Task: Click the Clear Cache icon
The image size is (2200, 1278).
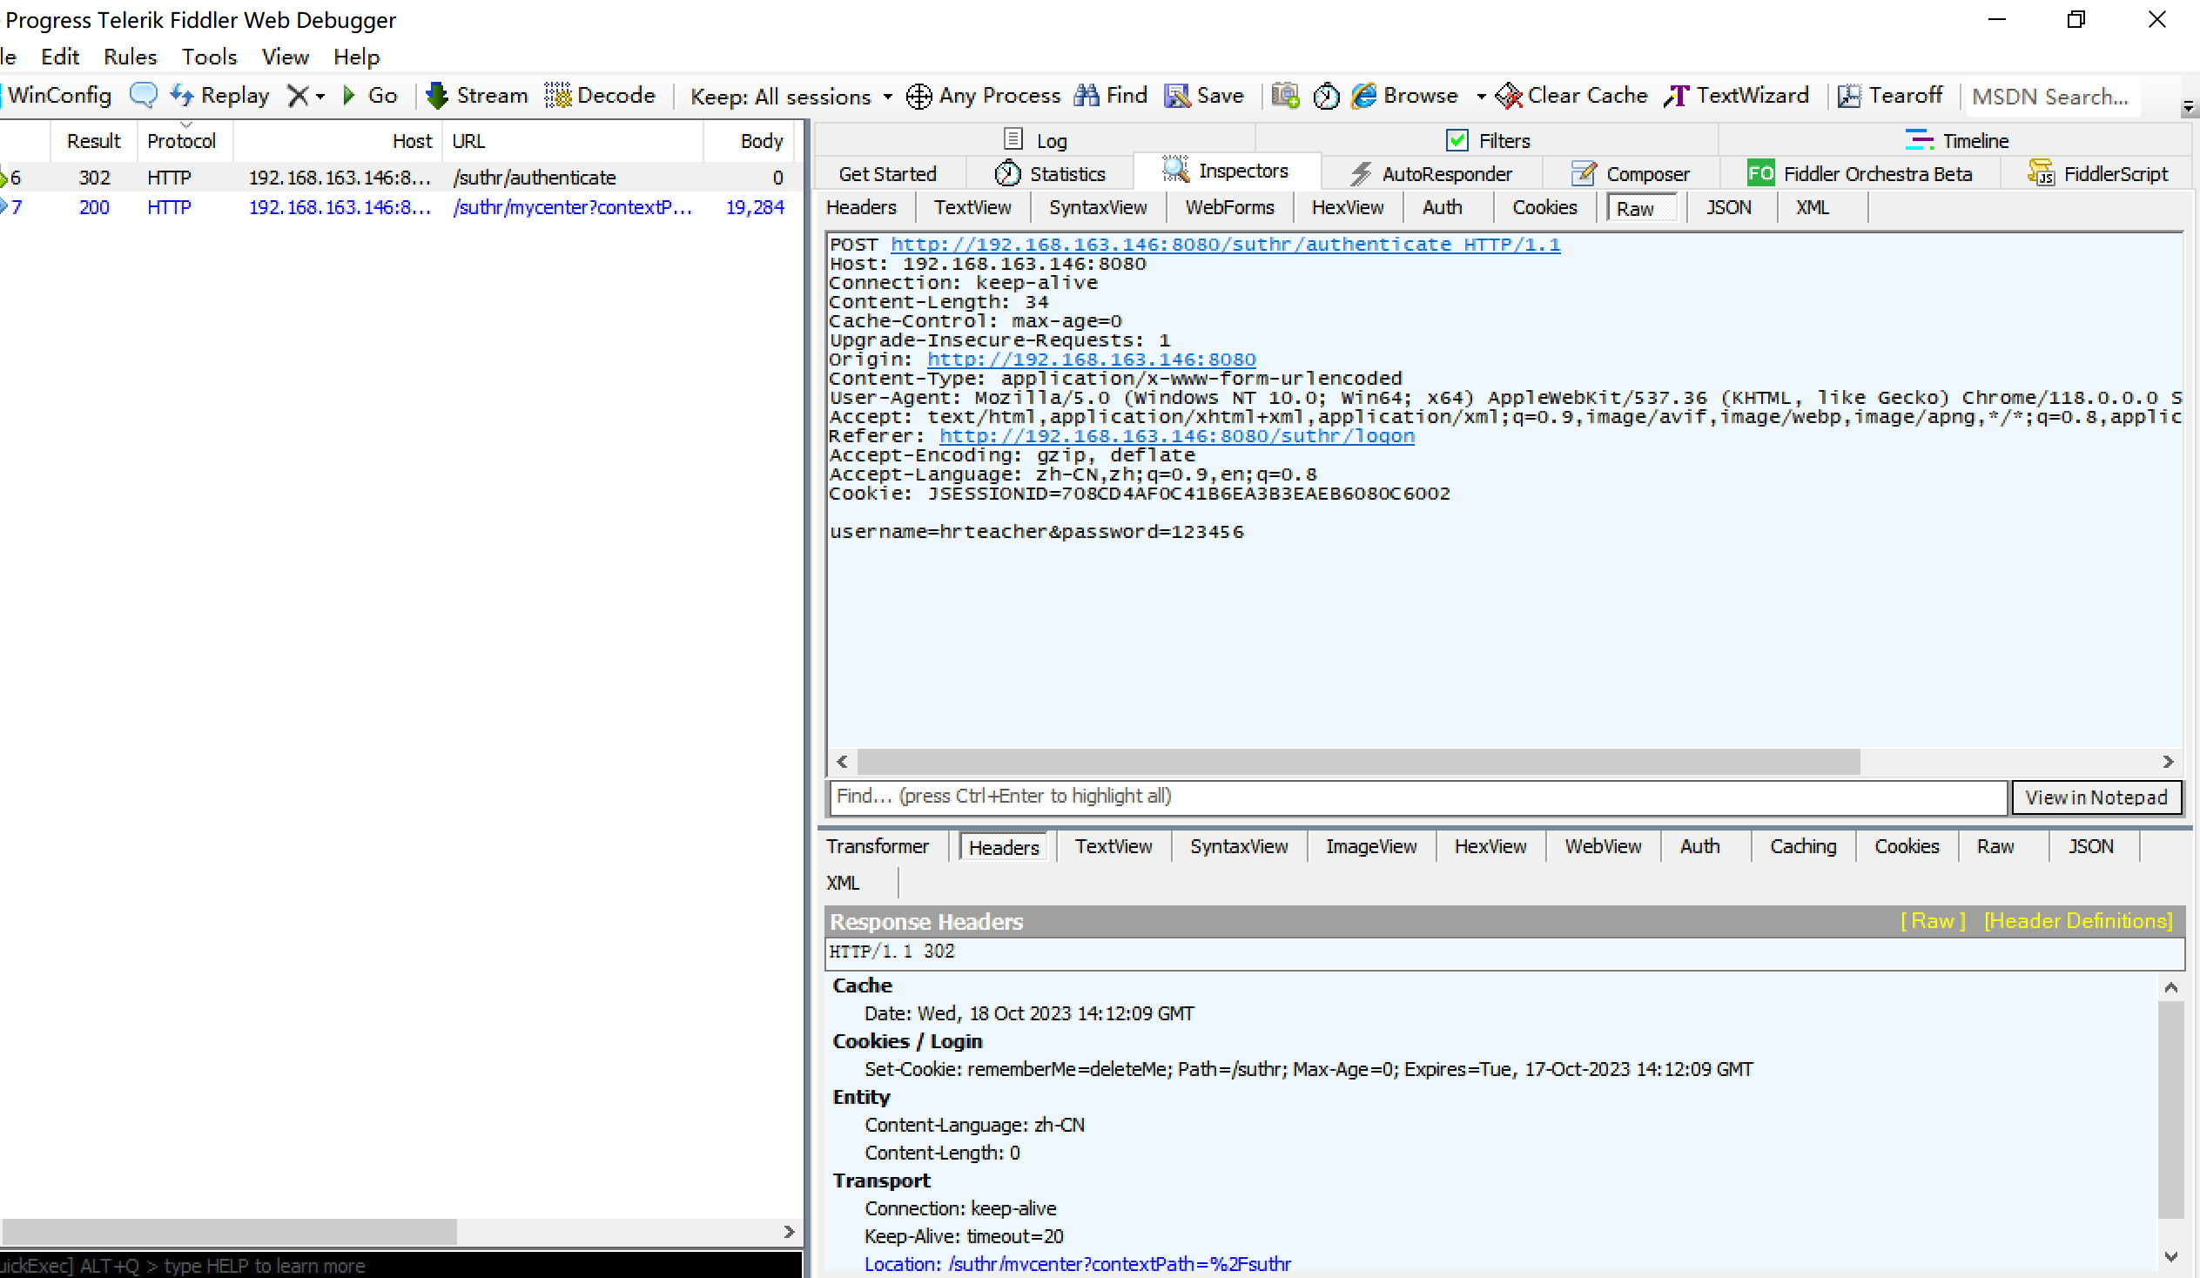Action: tap(1509, 95)
